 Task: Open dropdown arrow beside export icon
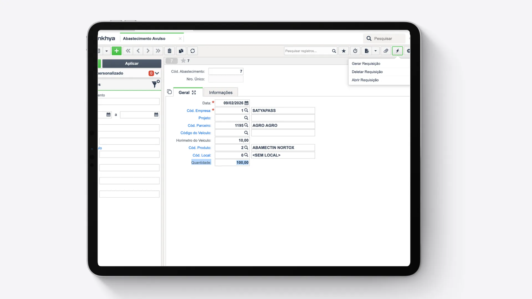coord(375,51)
